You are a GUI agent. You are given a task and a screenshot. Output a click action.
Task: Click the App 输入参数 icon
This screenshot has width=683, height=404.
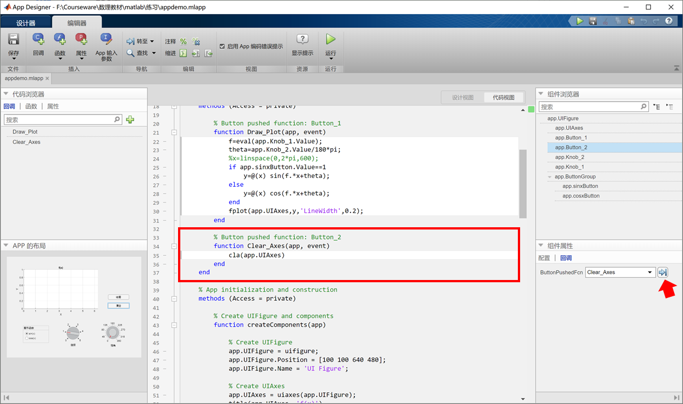coord(106,39)
